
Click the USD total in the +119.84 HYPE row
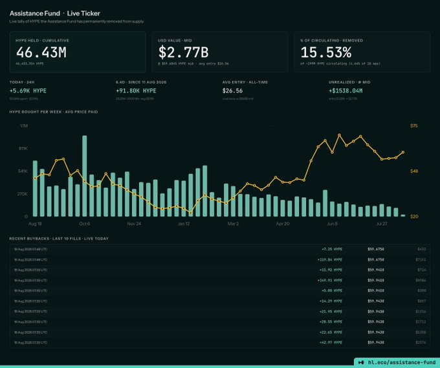pos(421,259)
